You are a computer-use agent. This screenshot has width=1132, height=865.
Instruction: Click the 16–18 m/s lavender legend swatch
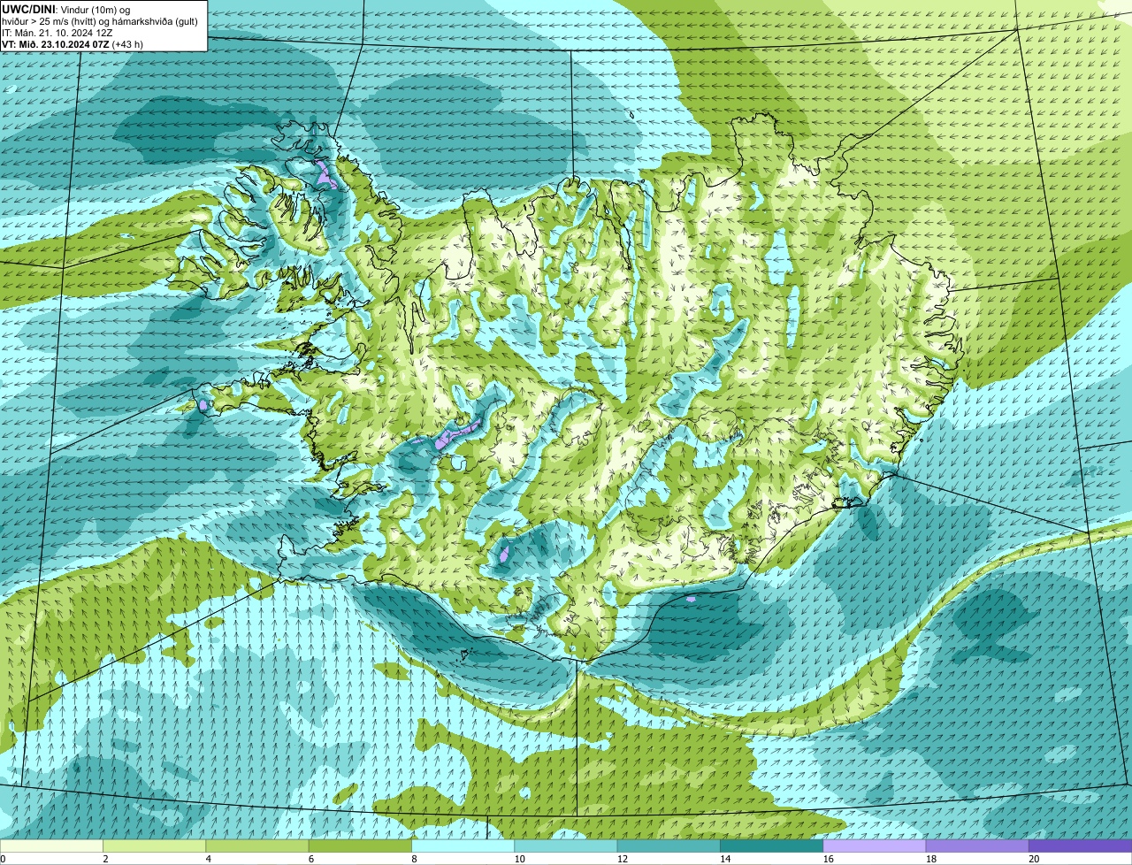tap(875, 846)
